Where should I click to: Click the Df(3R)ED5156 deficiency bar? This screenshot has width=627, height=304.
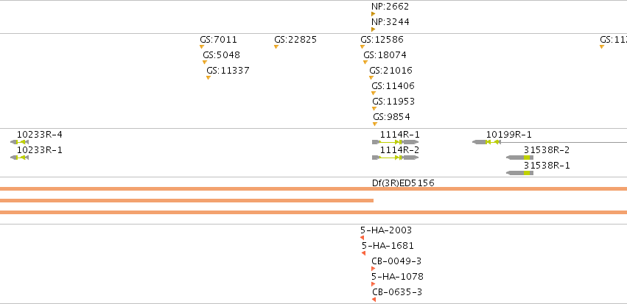314,189
